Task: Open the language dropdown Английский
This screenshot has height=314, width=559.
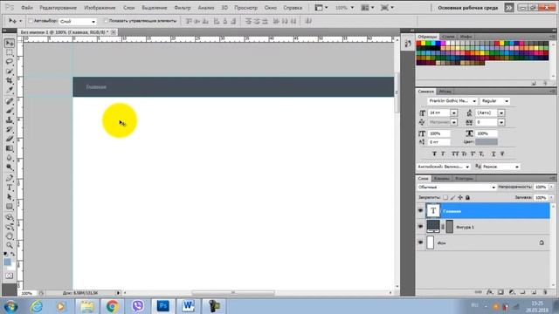Action: 444,167
